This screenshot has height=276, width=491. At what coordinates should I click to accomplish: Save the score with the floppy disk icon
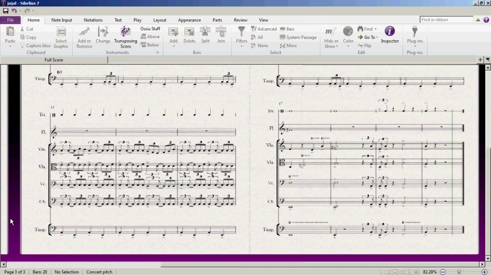5,11
